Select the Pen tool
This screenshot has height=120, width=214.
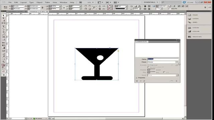3,32
